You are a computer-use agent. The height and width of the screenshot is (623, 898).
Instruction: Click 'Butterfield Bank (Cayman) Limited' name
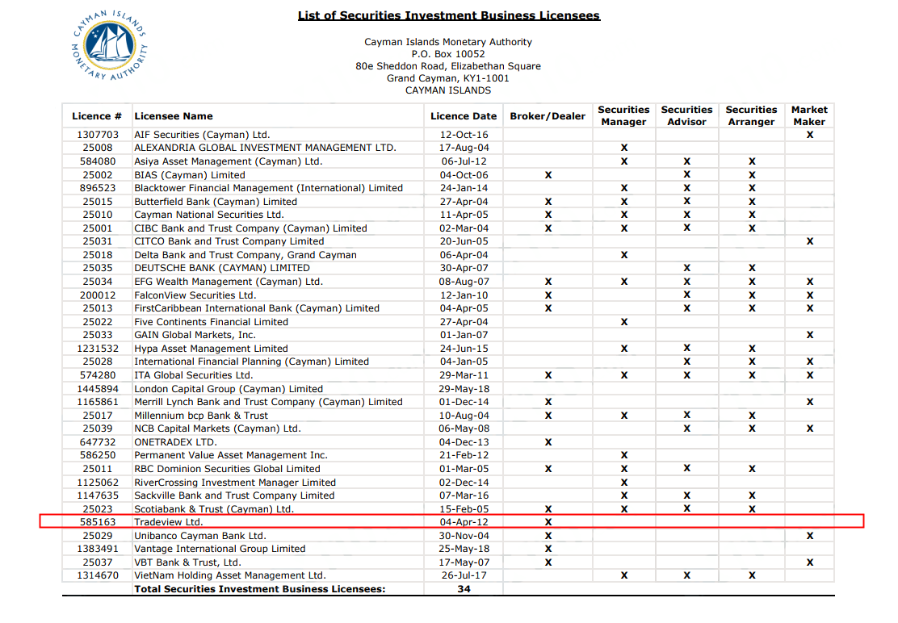[216, 202]
